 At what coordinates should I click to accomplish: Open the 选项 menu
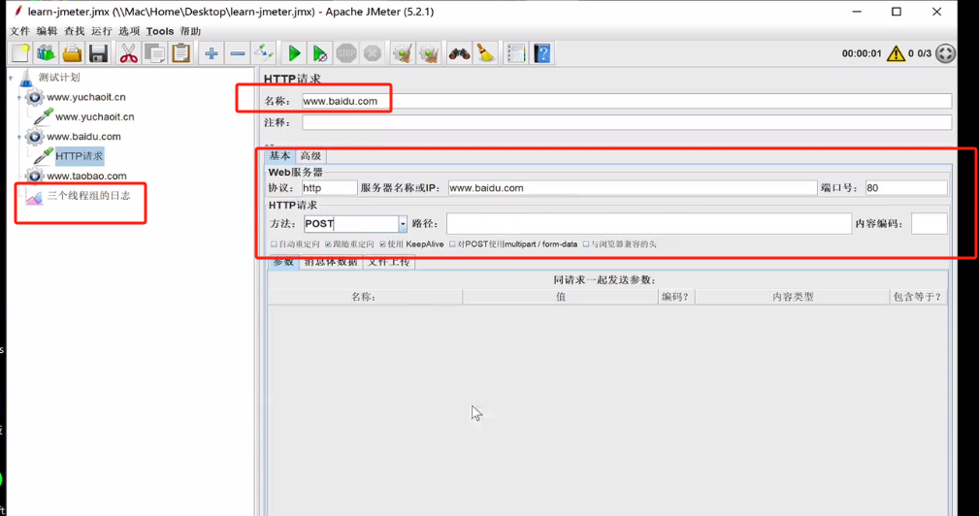pos(129,31)
